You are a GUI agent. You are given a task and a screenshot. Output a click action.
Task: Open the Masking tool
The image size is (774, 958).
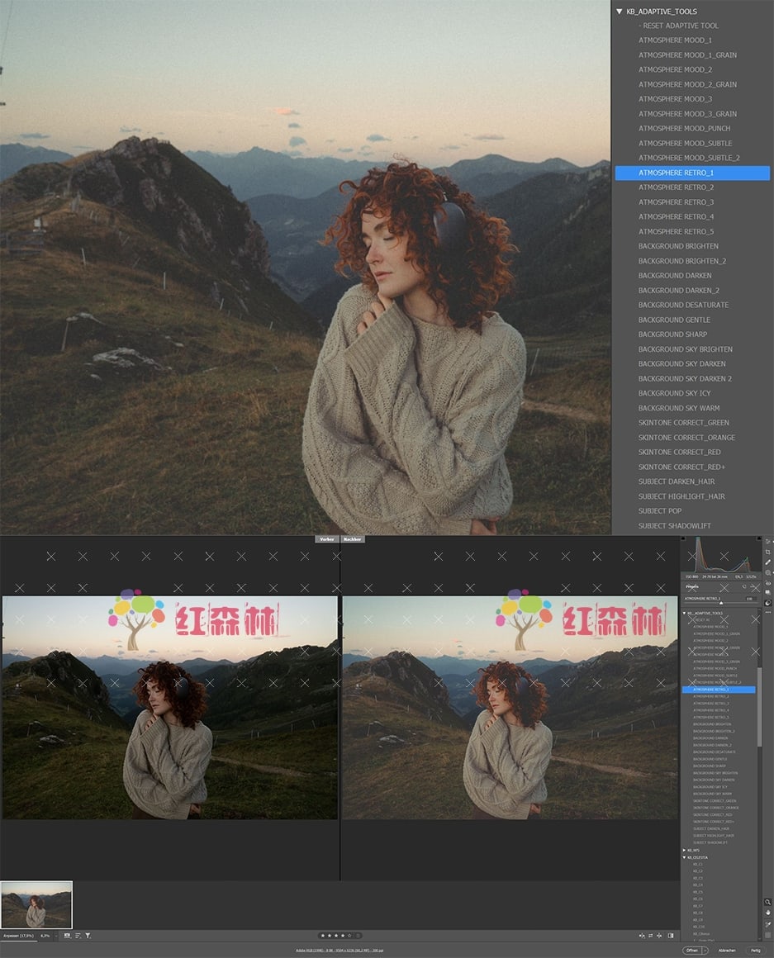coord(768,572)
